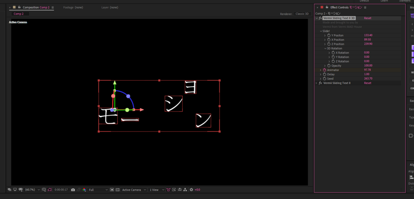Click the 0:00:00:17 preview time
The height and width of the screenshot is (199, 414).
pos(61,190)
